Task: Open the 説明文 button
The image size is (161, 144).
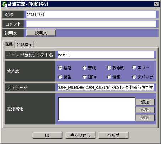Action: pos(41,33)
